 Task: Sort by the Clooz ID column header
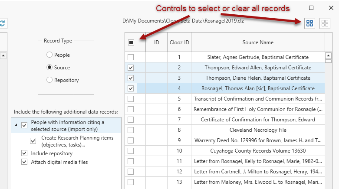(179, 42)
